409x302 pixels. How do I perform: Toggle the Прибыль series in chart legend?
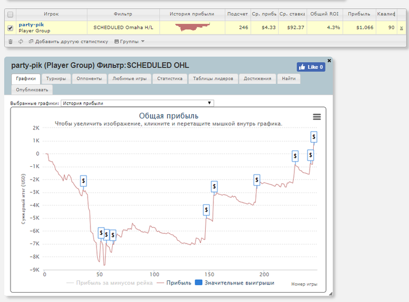[x=174, y=283]
